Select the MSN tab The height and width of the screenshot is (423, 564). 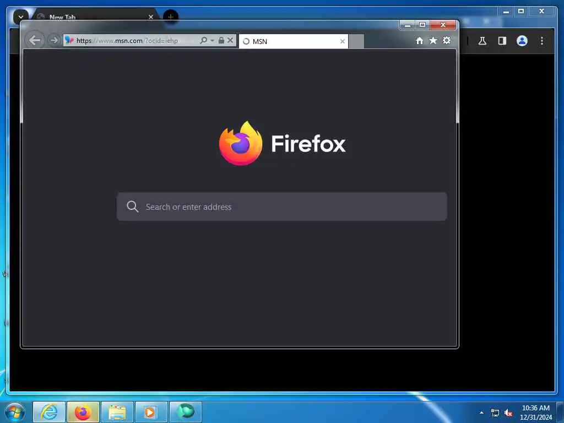(293, 41)
